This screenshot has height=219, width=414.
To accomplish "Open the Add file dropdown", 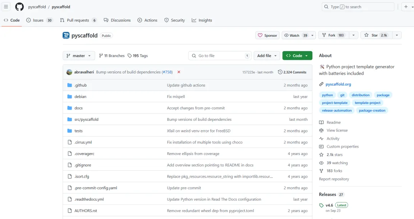I will 266,56.
